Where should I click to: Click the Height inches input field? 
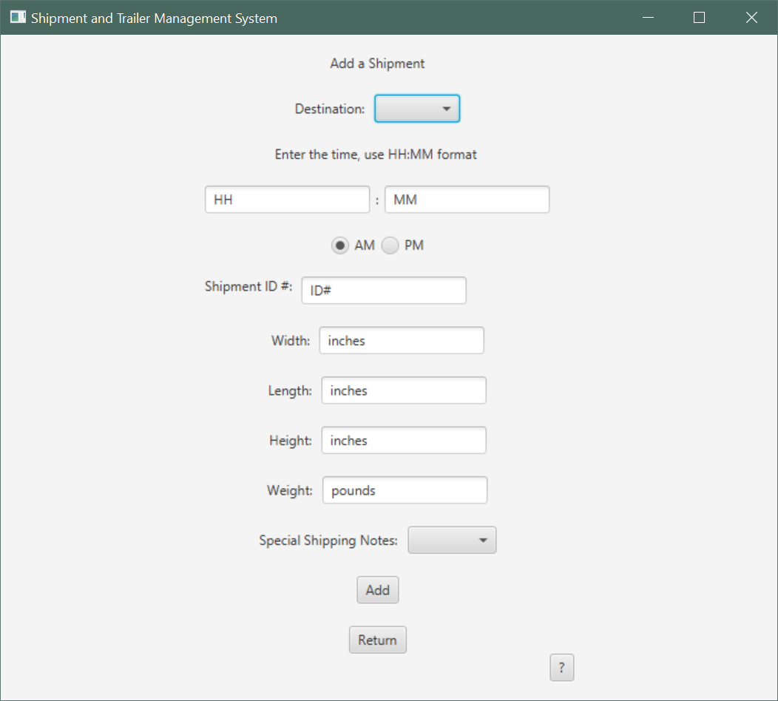pyautogui.click(x=403, y=440)
